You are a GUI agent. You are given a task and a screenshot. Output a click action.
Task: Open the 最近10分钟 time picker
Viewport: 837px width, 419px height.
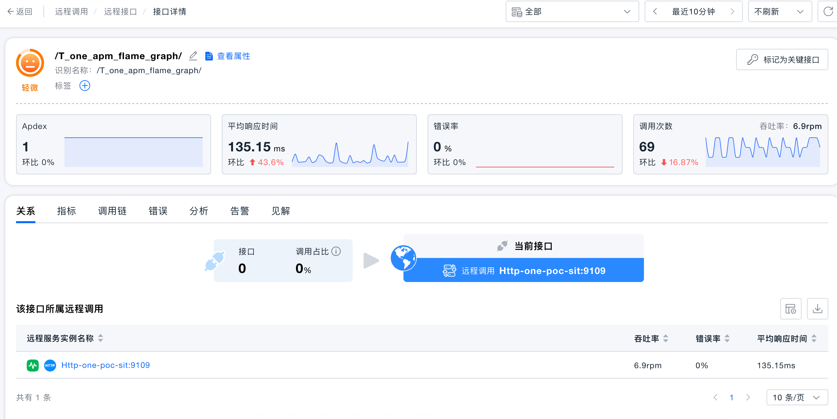click(x=693, y=12)
